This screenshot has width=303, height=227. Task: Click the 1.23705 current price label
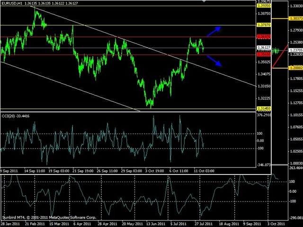[294, 50]
